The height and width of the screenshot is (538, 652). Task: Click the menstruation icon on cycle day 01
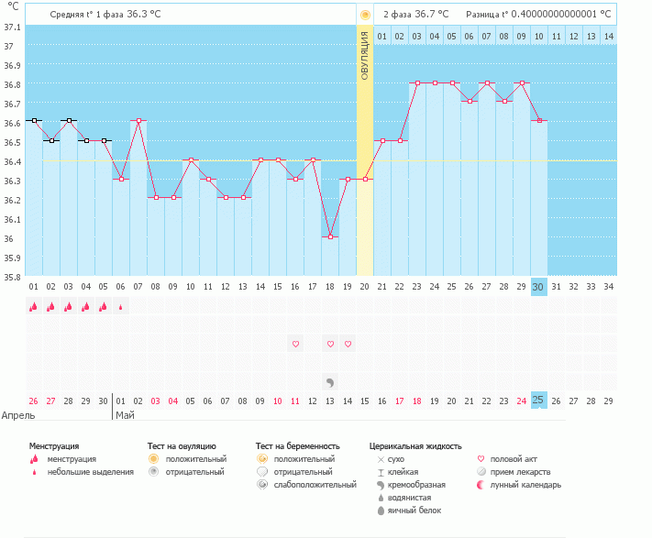[33, 307]
